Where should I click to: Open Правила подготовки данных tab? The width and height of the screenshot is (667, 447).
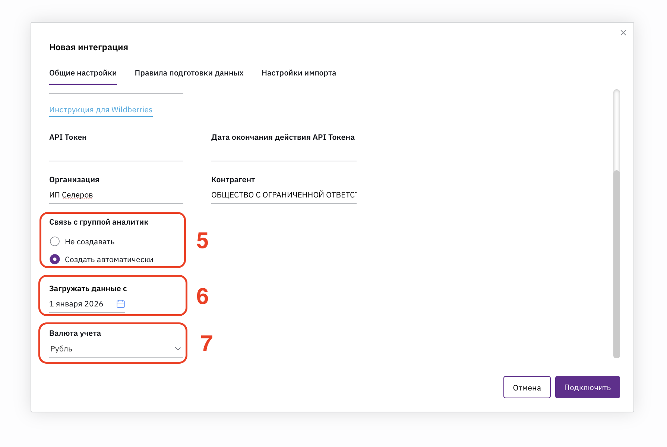tap(189, 73)
